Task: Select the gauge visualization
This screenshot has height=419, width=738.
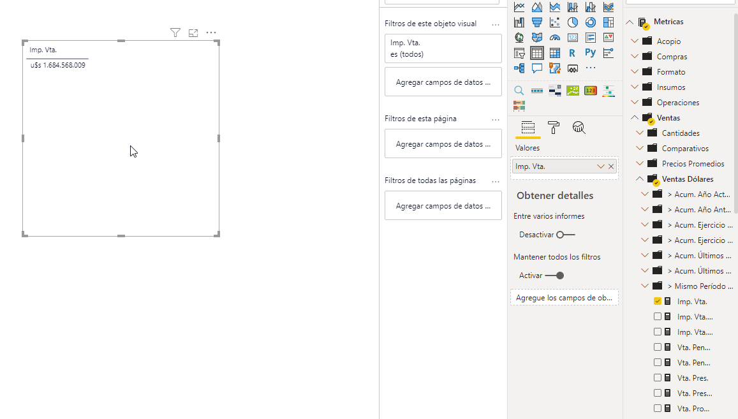Action: (x=555, y=38)
